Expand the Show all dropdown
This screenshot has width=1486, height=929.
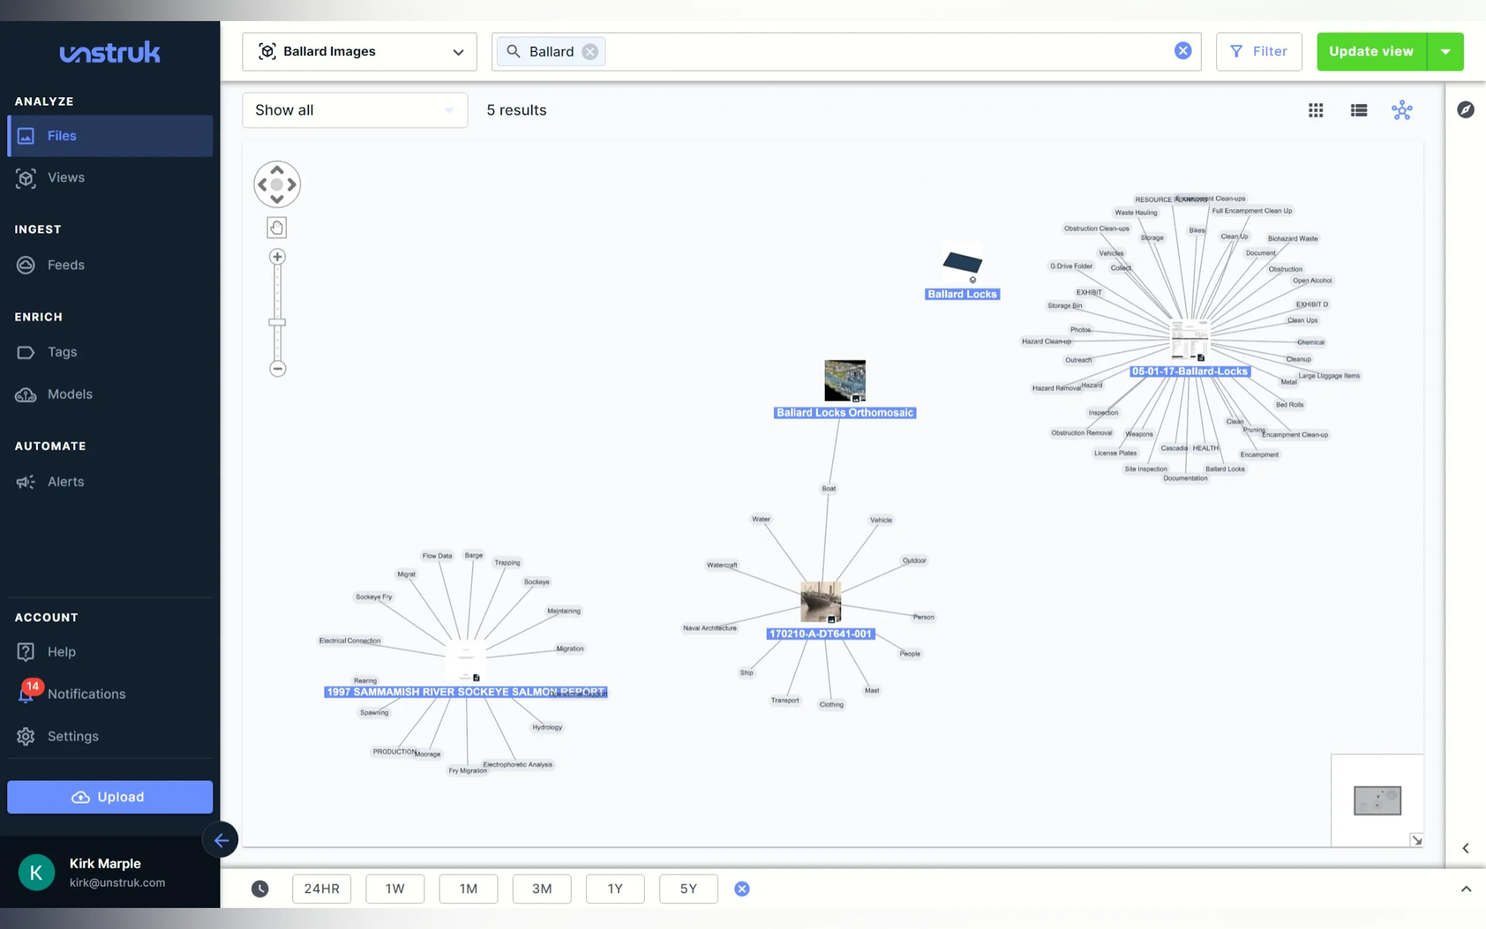(355, 111)
